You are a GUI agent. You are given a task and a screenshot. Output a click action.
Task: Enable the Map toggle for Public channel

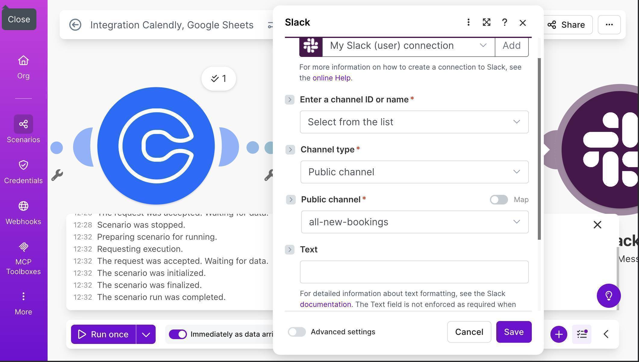pyautogui.click(x=498, y=200)
